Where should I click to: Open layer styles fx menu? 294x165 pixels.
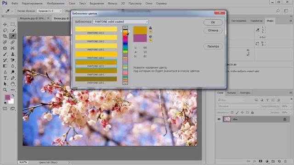coord(254,161)
